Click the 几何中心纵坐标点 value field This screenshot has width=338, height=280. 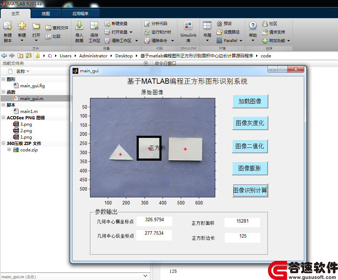154,235
